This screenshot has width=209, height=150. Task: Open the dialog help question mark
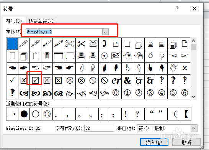pos(177,8)
